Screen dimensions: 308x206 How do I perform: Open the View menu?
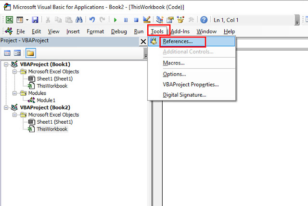(53, 31)
